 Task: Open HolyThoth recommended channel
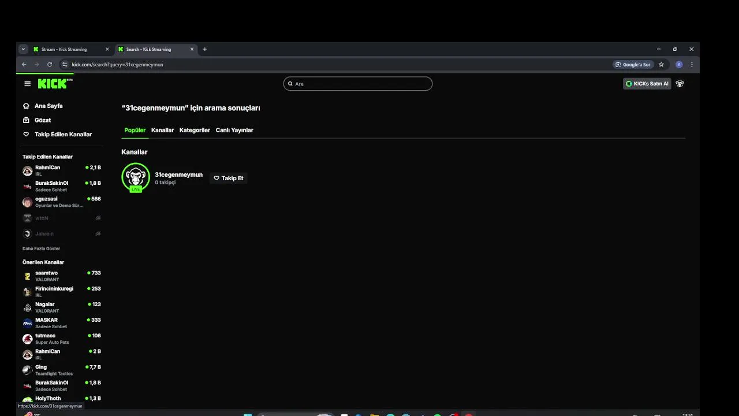[62, 399]
